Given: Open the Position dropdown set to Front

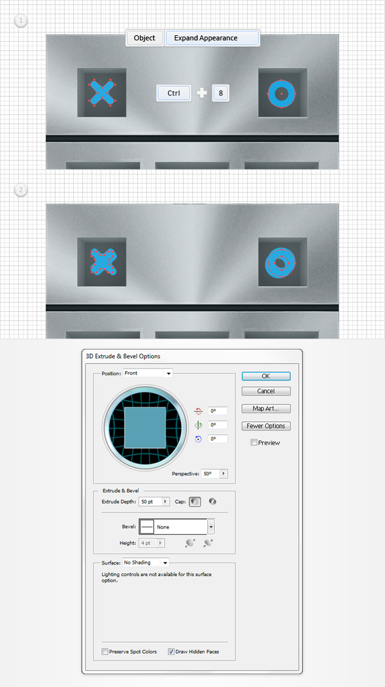Looking at the screenshot, I should [x=148, y=373].
